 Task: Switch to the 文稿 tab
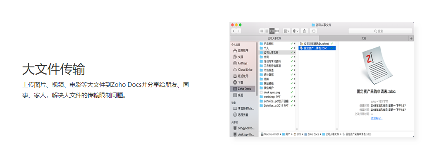click(364, 38)
